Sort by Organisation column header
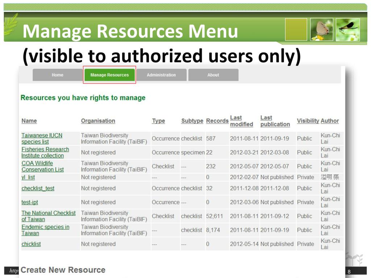The image size is (371, 278). (98, 121)
